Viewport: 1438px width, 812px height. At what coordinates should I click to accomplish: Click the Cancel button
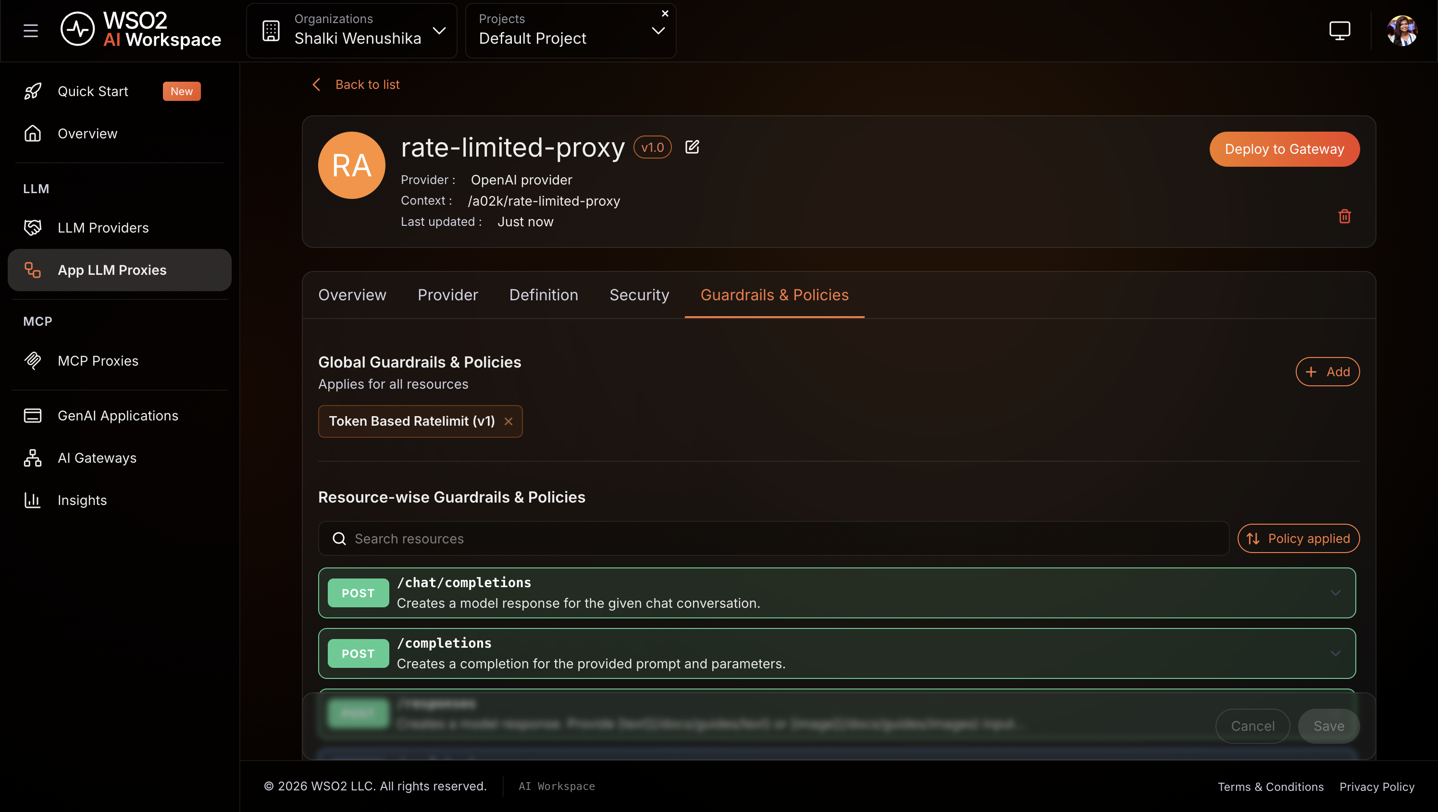tap(1252, 726)
